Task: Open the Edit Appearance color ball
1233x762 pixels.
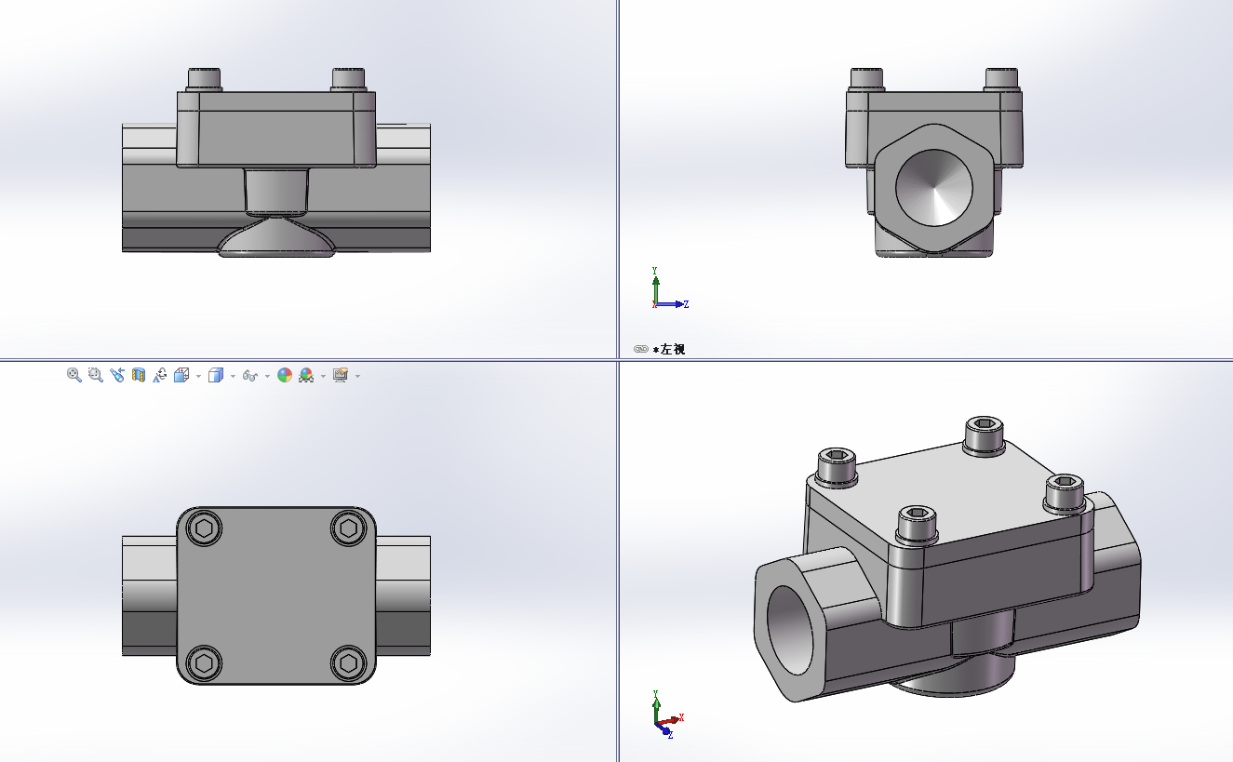Action: click(x=285, y=375)
